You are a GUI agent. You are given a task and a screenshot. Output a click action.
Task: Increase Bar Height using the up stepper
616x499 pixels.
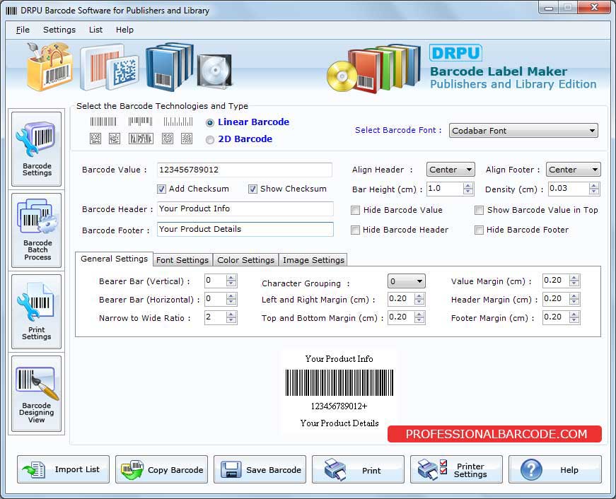[467, 186]
